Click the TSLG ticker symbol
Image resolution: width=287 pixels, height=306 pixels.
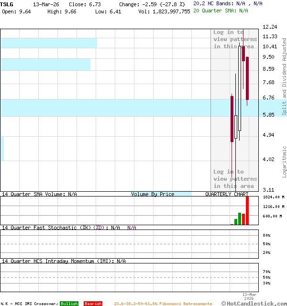[7, 4]
